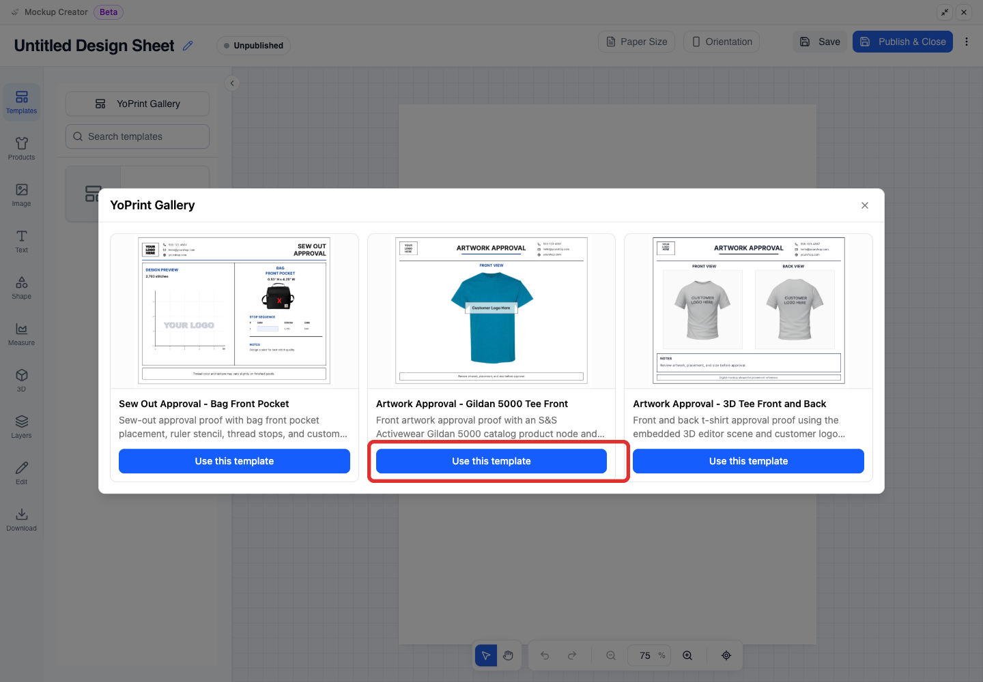Screen dimensions: 983x682
Task: Click the template card icon in side panel
Action: point(94,194)
